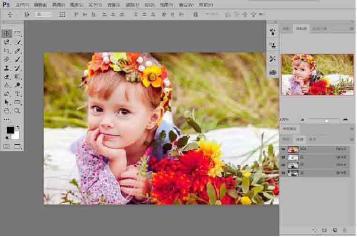This screenshot has height=237, width=357.
Task: Toggle visibility of the Red channel
Action: (x=283, y=157)
